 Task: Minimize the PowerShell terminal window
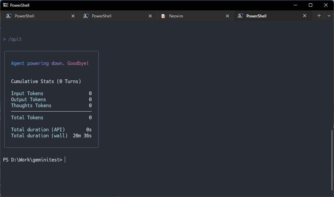295,5
